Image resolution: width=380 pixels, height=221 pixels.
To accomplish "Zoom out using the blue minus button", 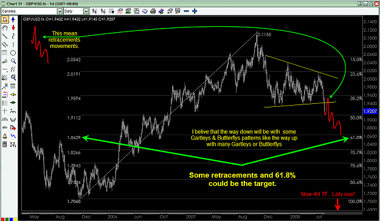I will tap(186, 11).
